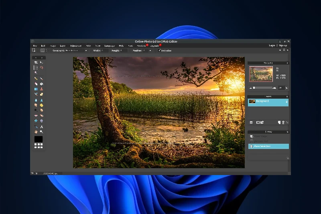
Task: Select the Lasso tool
Action: pos(41,68)
